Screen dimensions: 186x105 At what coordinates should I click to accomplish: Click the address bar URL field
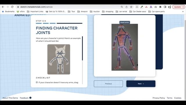point(69,7)
